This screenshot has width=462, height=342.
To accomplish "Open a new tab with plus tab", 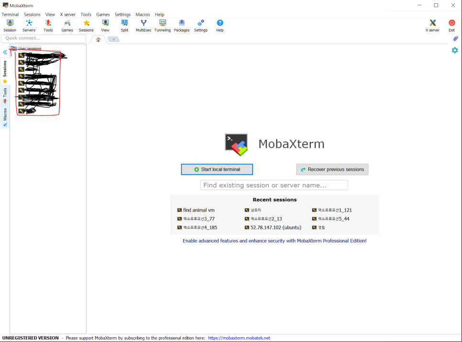I will click(114, 39).
